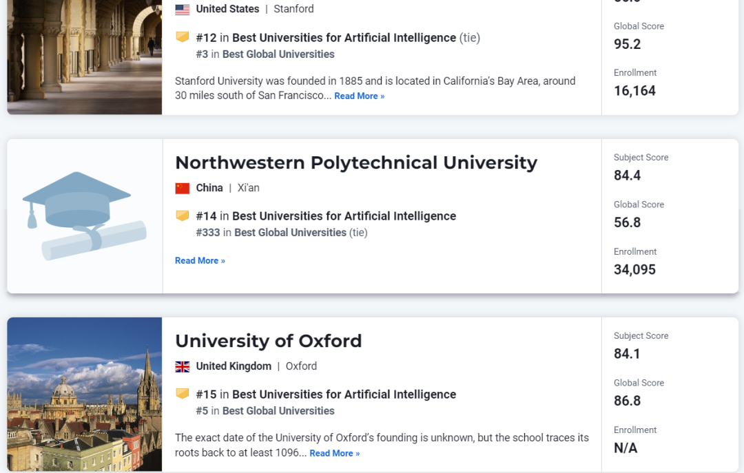Screen dimensions: 744x473
Task: Click the graduation cap placeholder image
Action: click(x=83, y=215)
